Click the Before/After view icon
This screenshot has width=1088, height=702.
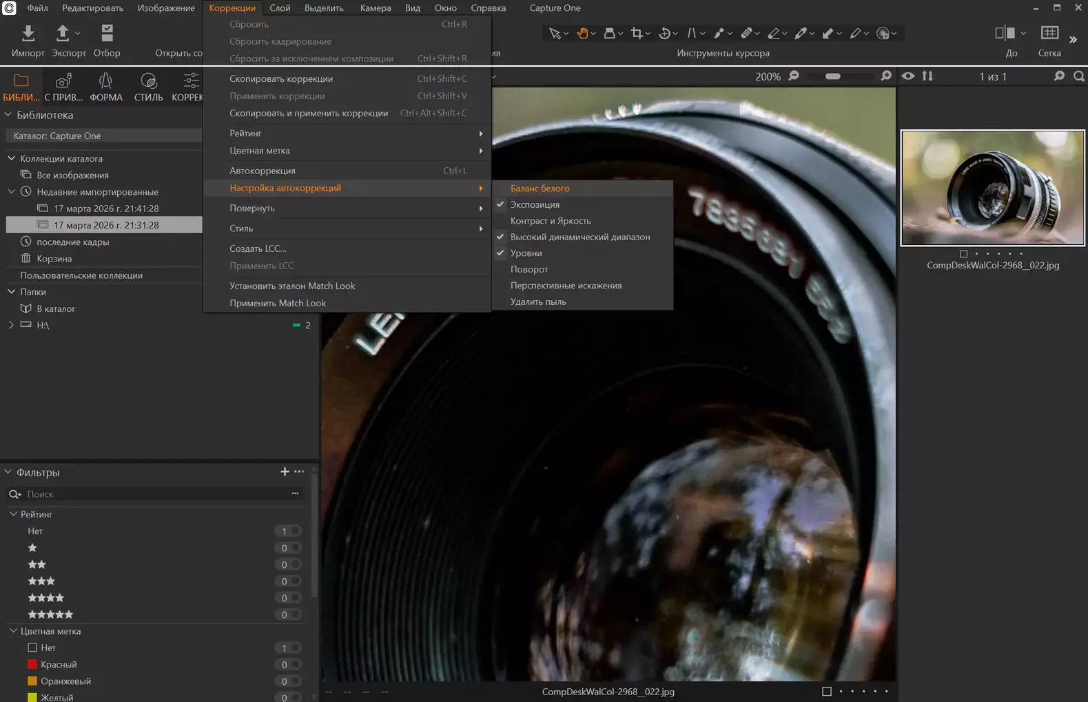[1005, 33]
